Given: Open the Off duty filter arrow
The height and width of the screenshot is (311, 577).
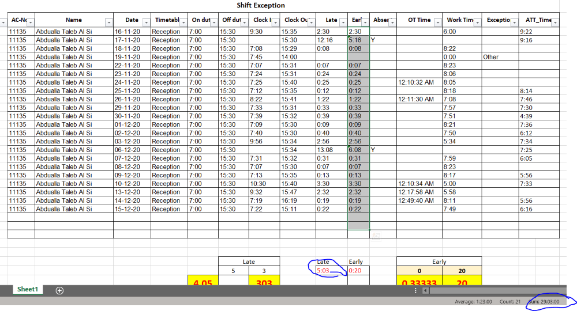Looking at the screenshot, I should click(245, 22).
